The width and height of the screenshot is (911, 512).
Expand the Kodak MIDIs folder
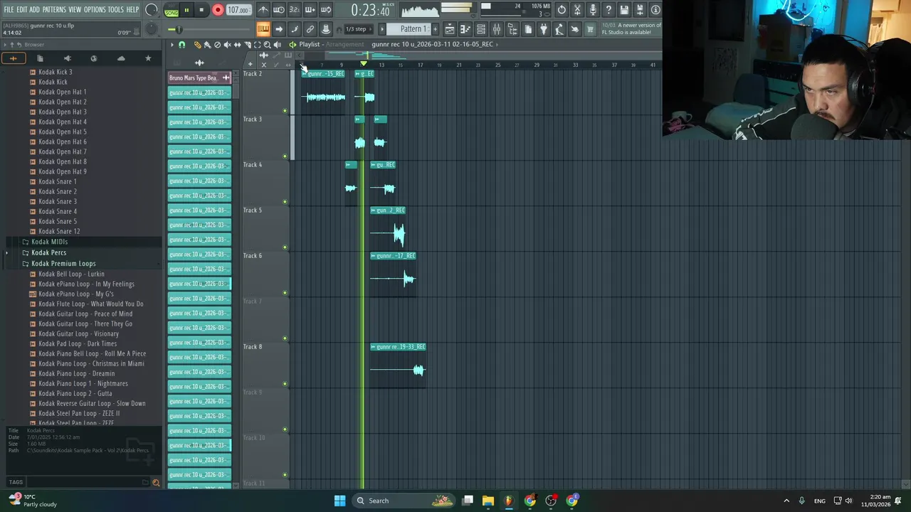(49, 242)
